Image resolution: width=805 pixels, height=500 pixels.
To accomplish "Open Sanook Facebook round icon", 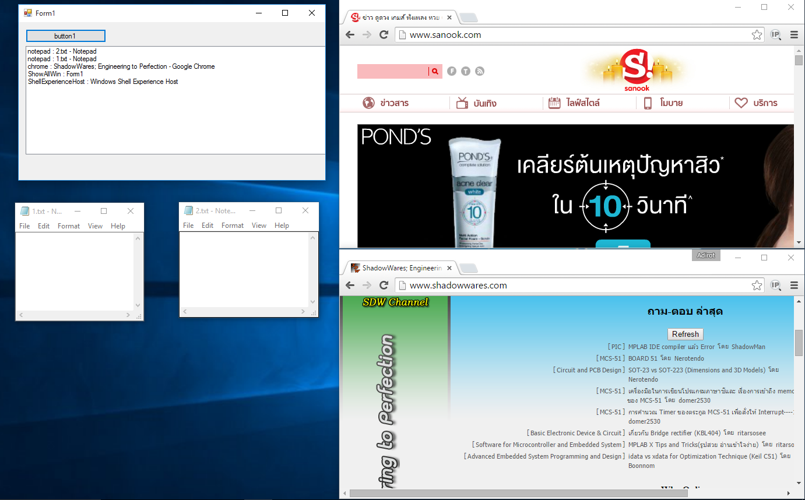I will [x=452, y=71].
